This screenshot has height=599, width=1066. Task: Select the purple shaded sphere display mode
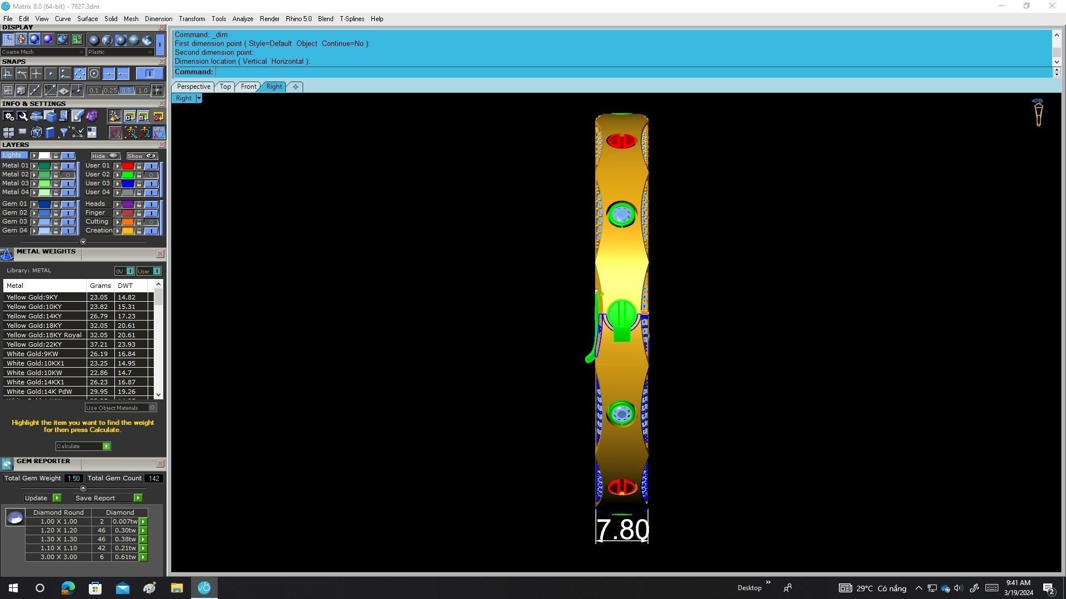[48, 39]
